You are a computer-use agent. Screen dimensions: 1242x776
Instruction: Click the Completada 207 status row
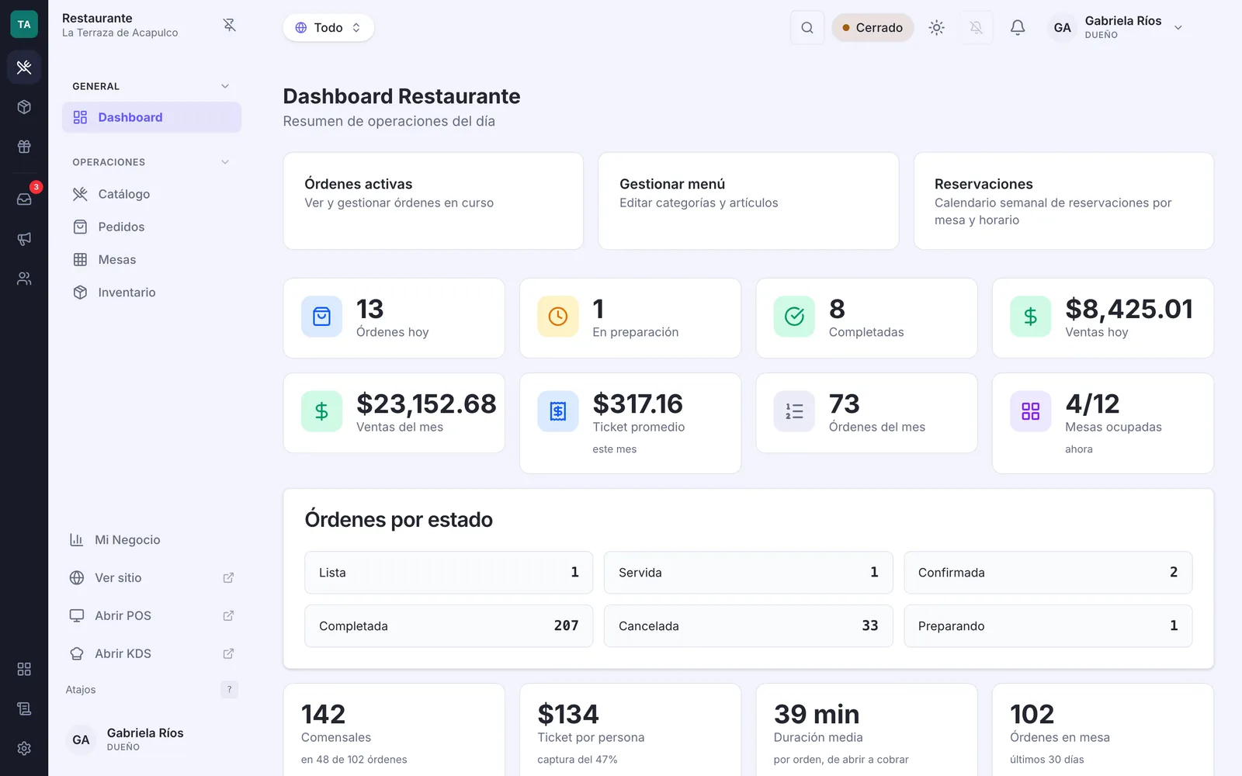tap(449, 626)
